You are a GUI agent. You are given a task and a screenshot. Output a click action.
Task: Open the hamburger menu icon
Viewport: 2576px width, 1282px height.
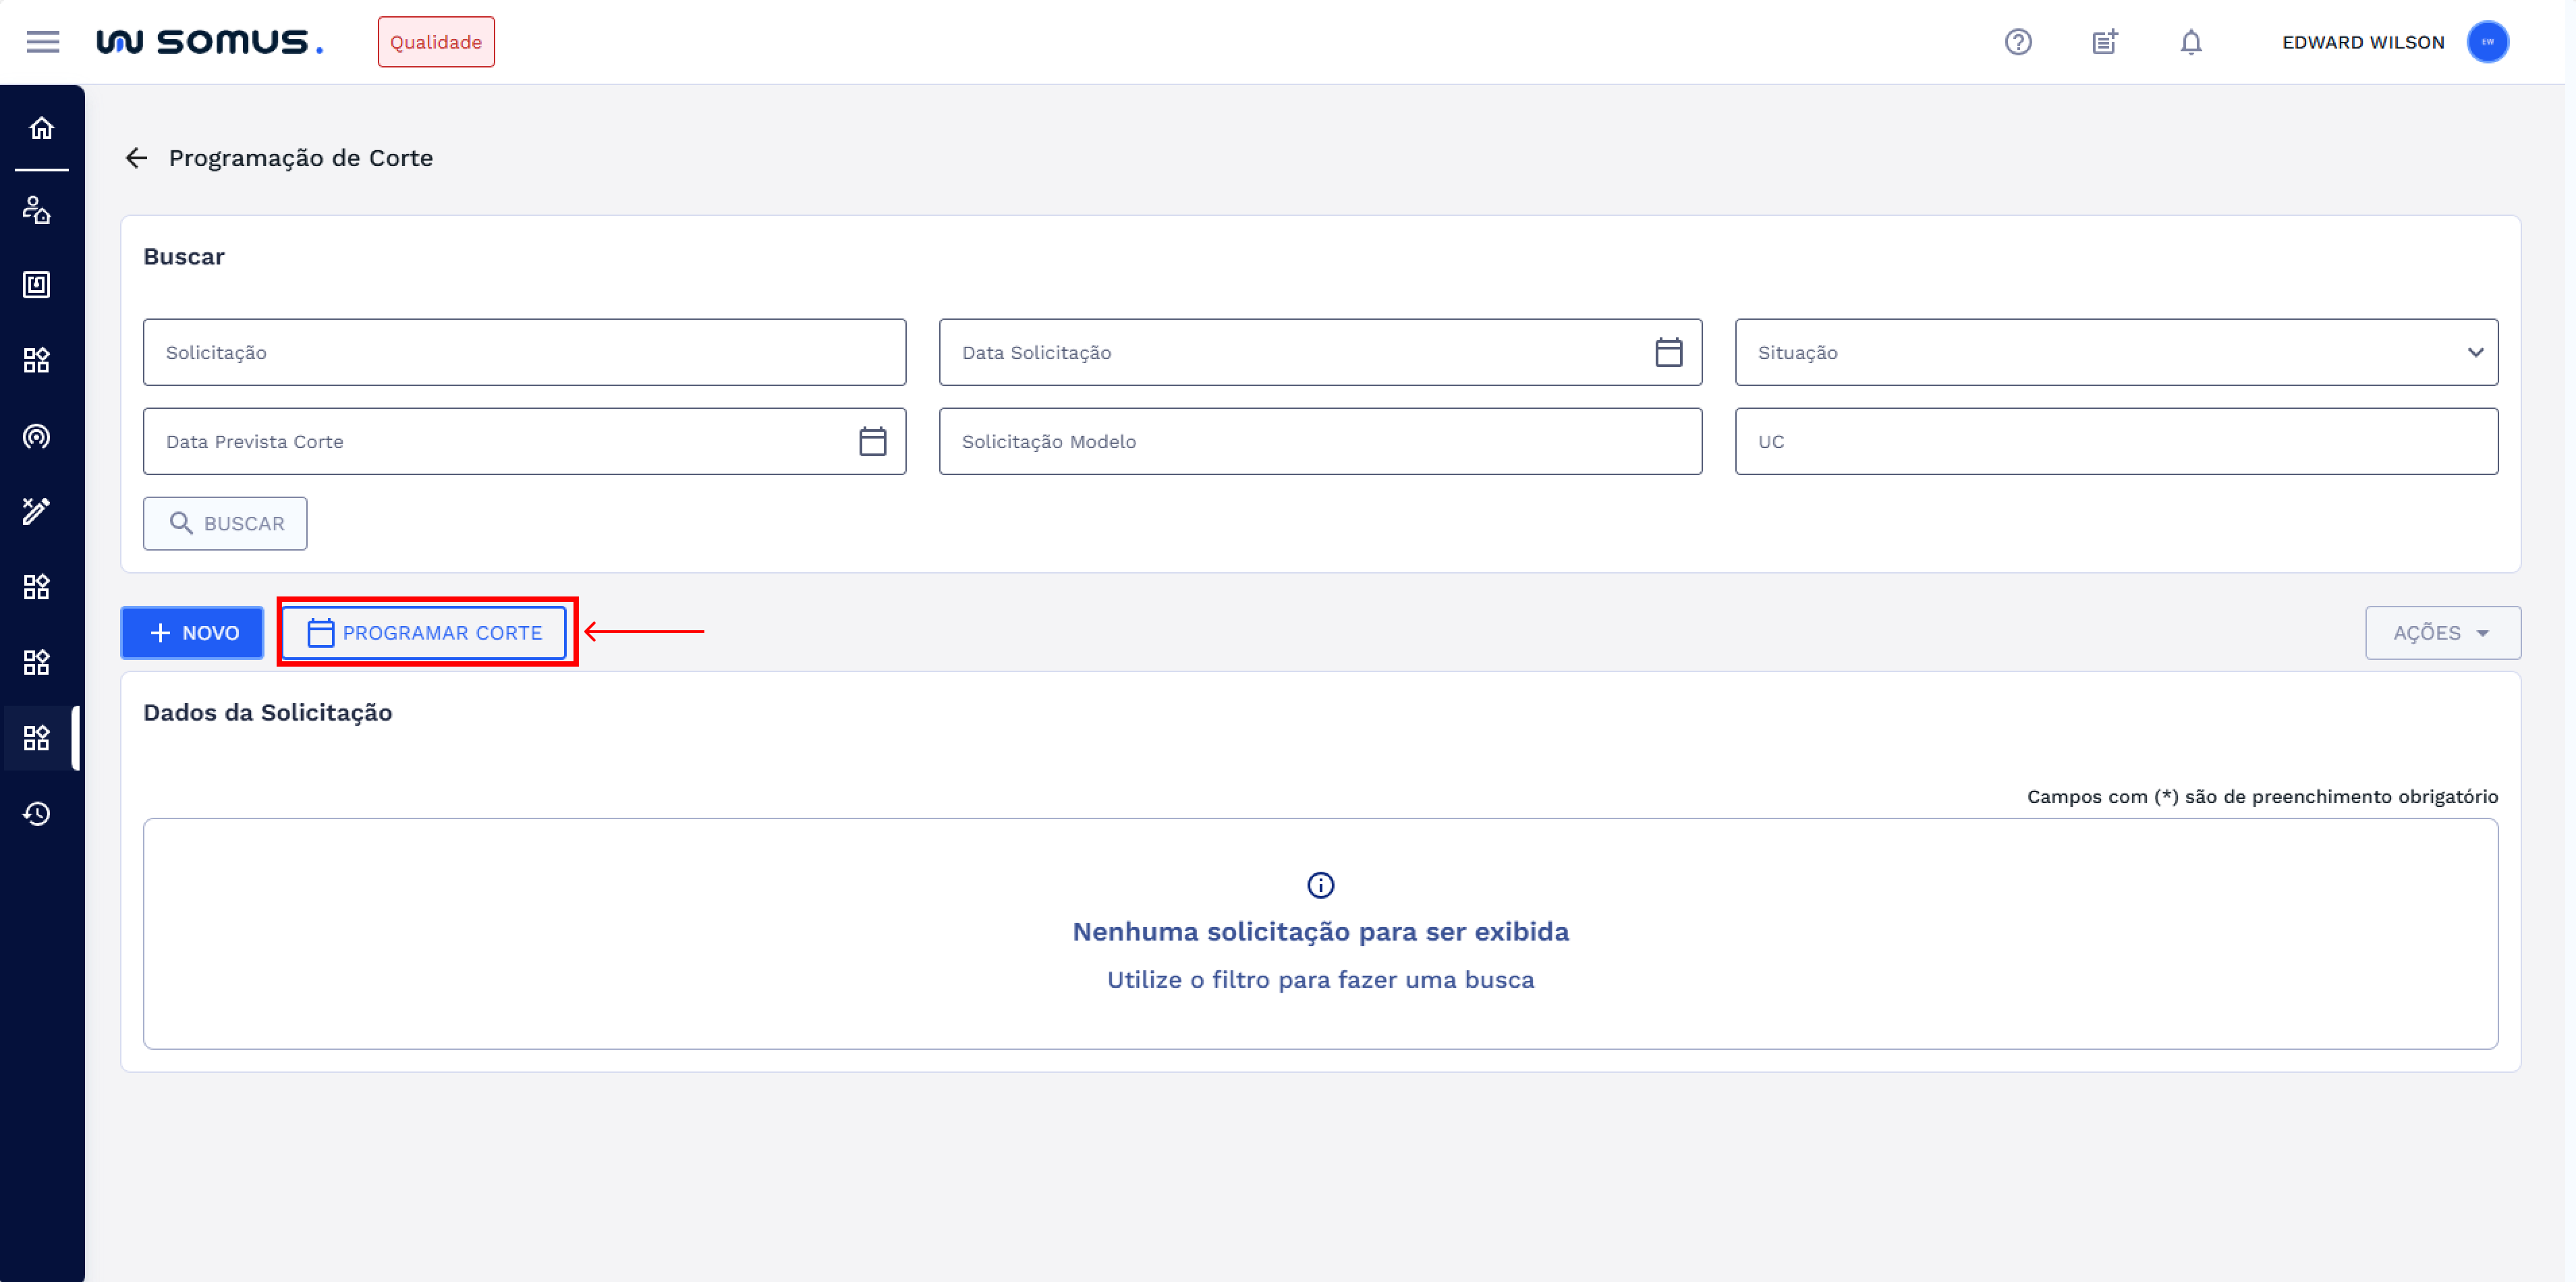42,42
